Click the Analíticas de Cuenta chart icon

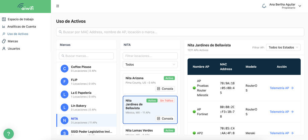(x=4, y=26)
